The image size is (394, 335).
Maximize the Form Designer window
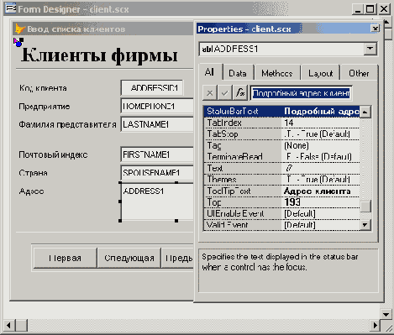370,9
